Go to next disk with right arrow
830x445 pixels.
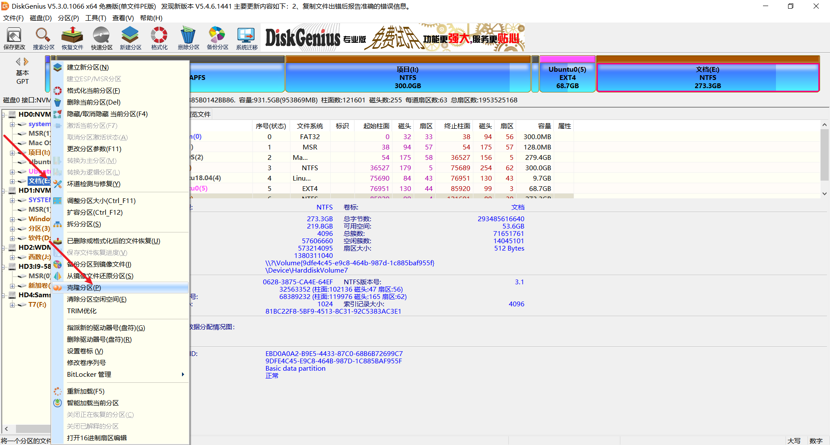(x=26, y=62)
